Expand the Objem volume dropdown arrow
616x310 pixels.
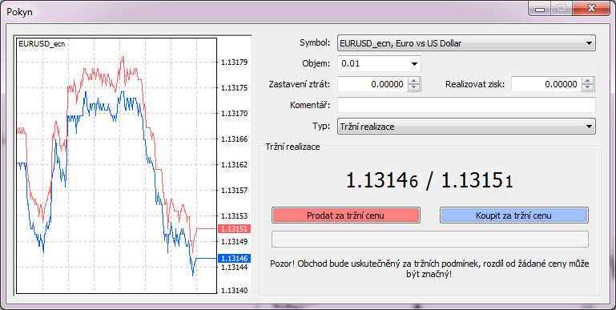pos(414,63)
